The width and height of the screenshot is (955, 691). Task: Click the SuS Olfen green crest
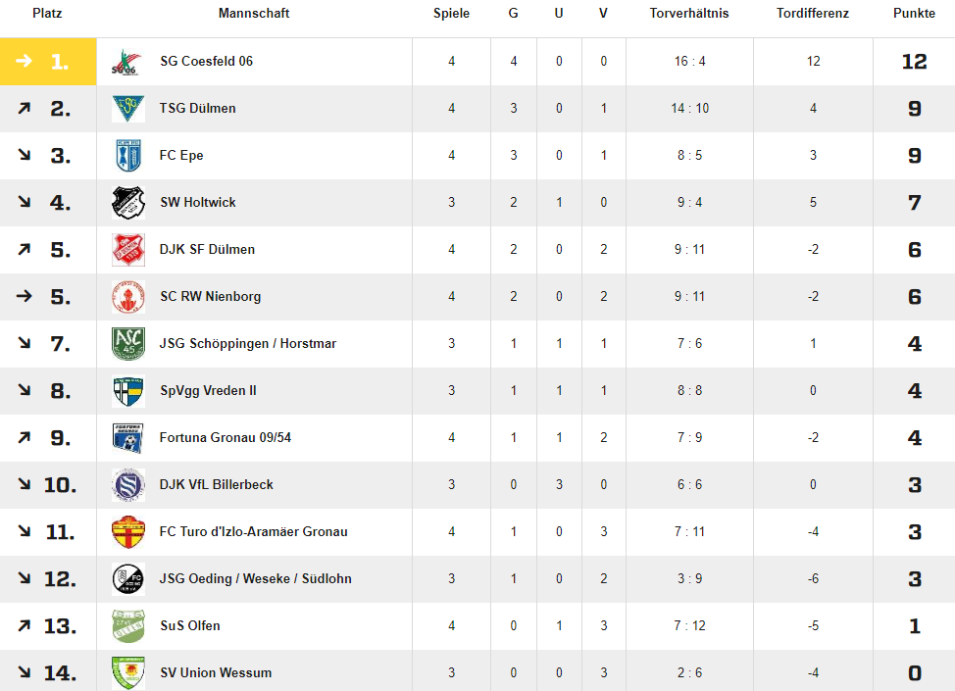127,626
